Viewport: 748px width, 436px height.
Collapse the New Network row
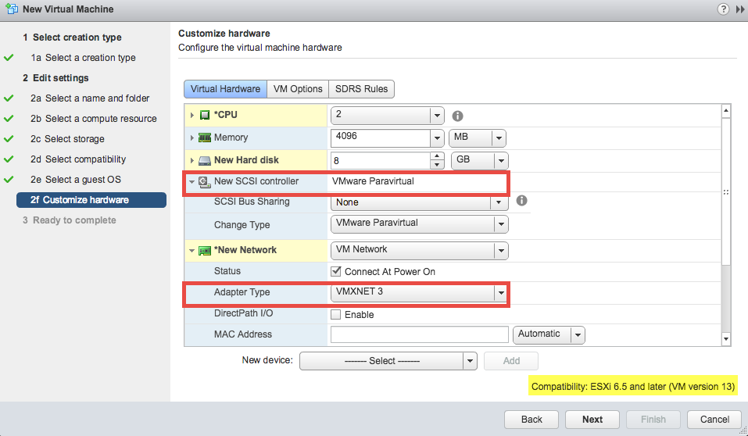[191, 251]
